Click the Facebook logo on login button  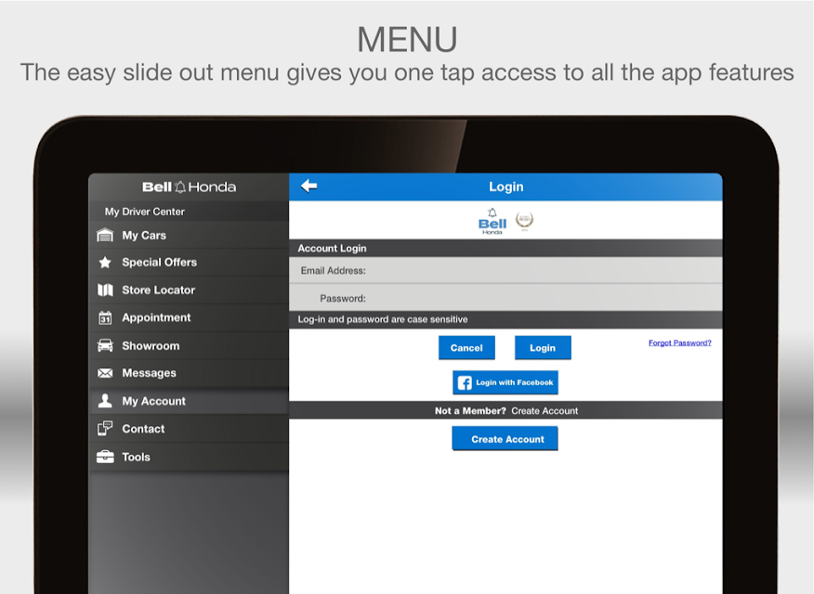tap(465, 383)
